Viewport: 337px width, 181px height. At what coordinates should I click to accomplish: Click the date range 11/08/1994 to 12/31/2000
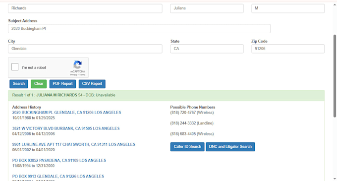tap(33, 166)
